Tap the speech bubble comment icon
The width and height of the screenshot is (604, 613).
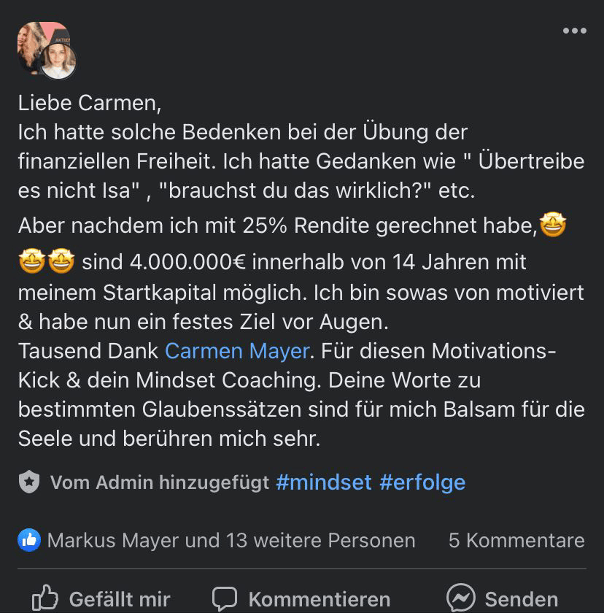coord(225,598)
